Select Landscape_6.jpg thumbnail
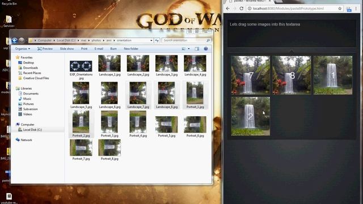The image size is (363, 204). 109,93
